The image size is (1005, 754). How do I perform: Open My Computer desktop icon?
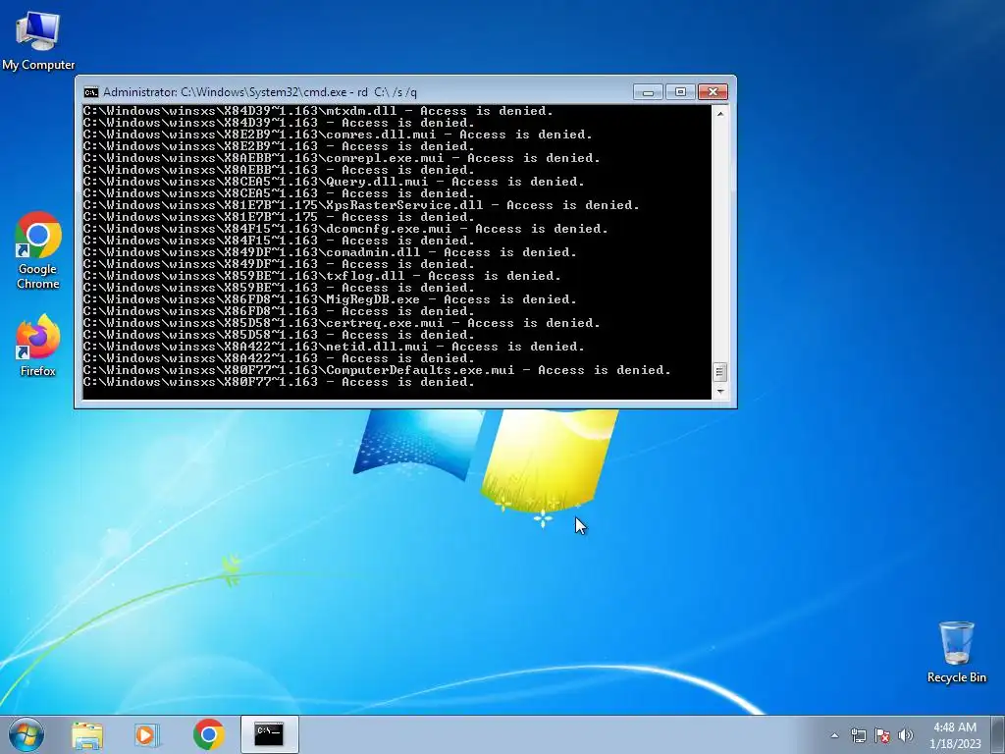click(x=38, y=40)
